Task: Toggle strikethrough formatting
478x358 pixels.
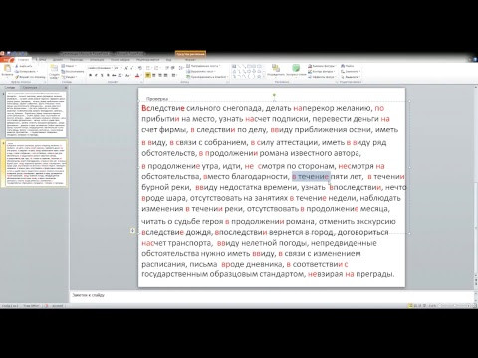Action: [x=114, y=75]
